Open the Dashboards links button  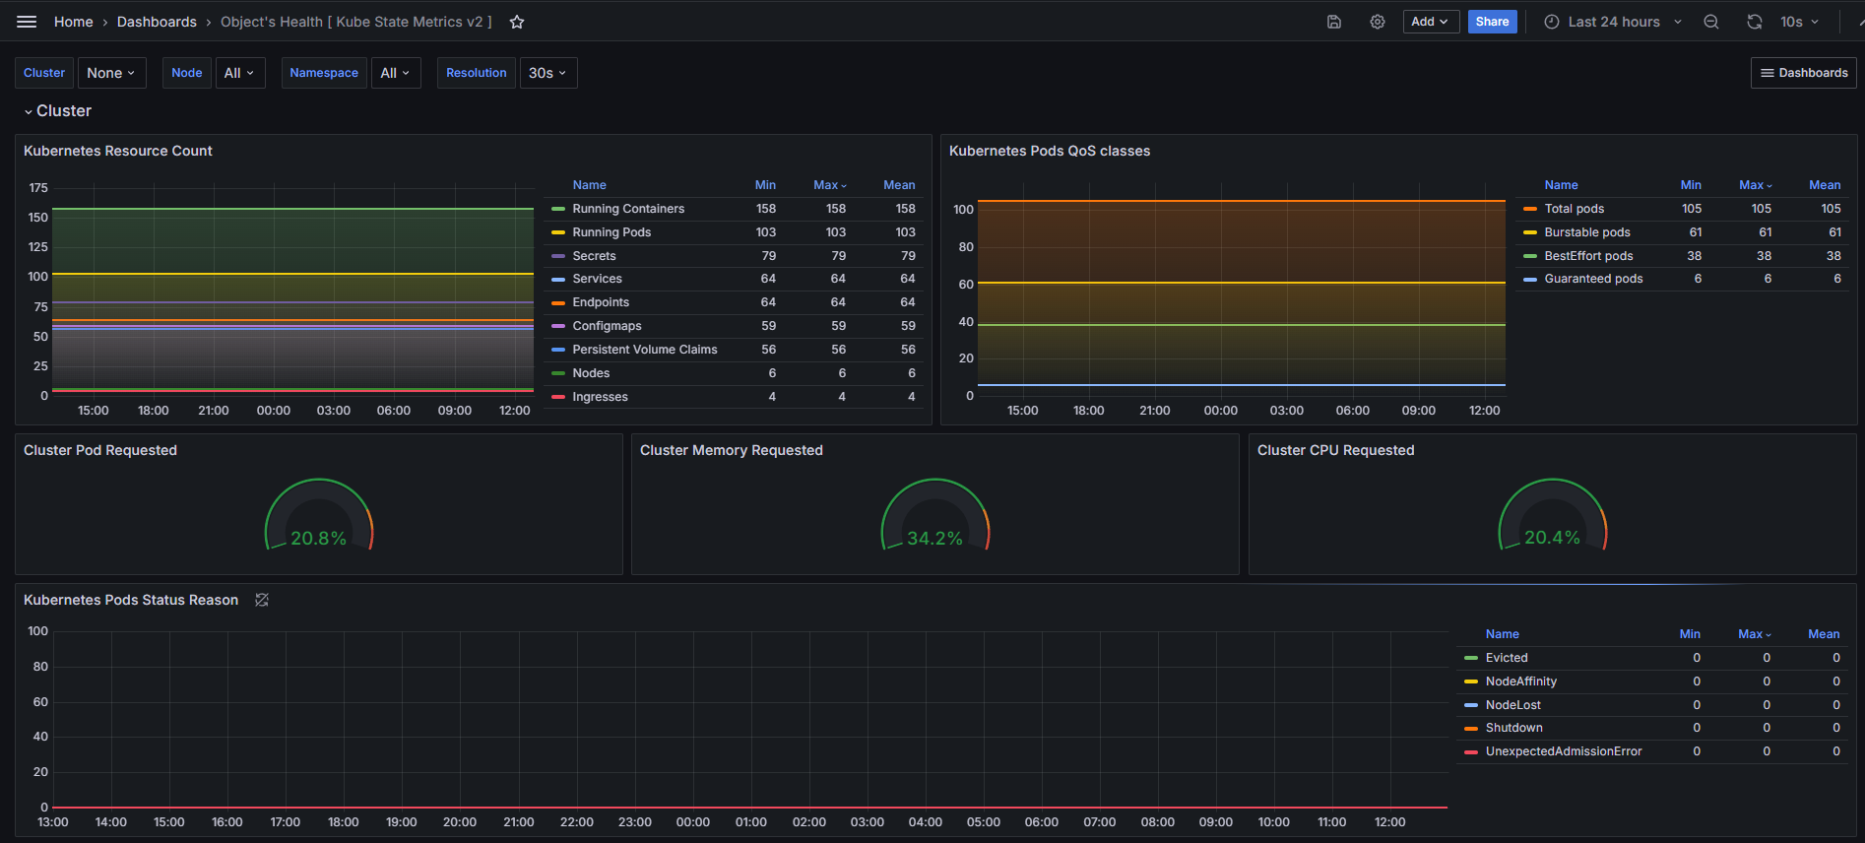coord(1804,73)
